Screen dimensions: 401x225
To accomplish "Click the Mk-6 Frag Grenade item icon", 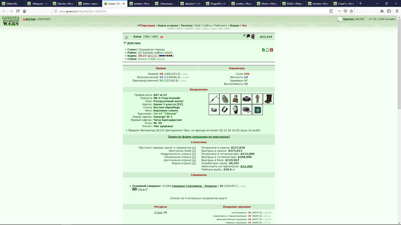I will point(225,99).
